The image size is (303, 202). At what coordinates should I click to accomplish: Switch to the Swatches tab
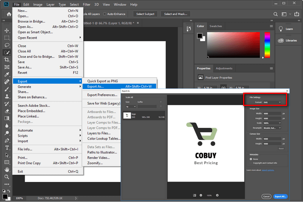pyautogui.click(x=216, y=26)
